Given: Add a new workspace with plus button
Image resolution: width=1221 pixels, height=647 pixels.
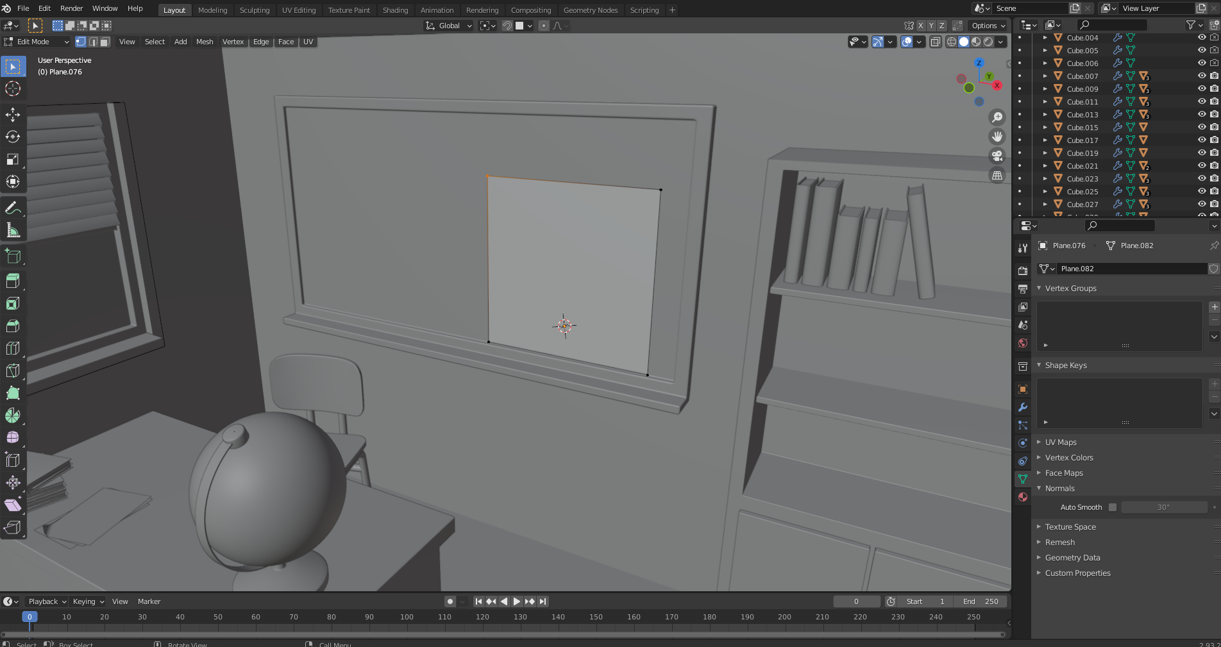Looking at the screenshot, I should pyautogui.click(x=672, y=10).
